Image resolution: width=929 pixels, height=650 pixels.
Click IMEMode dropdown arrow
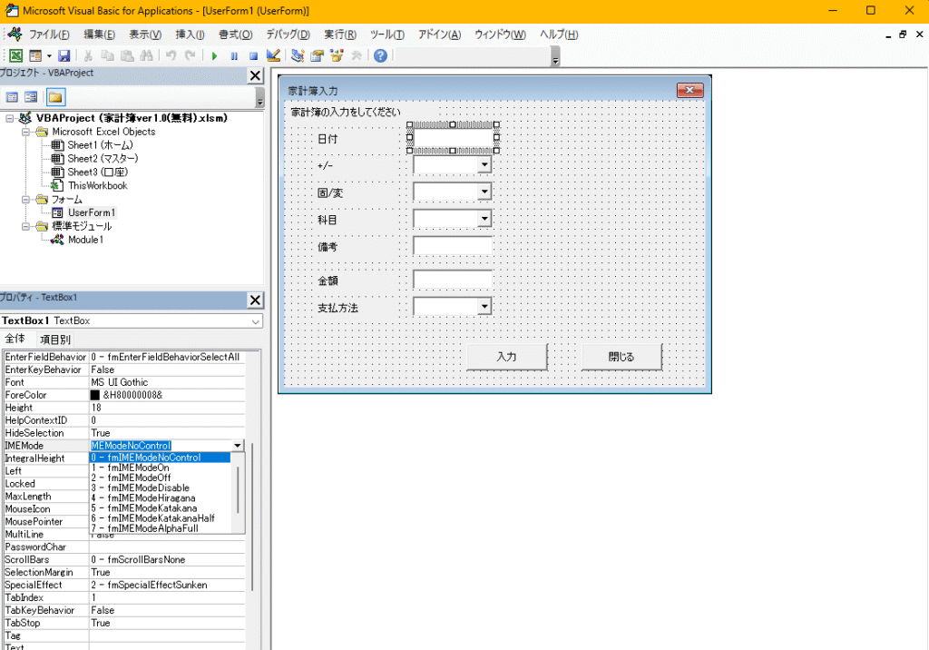click(x=238, y=446)
